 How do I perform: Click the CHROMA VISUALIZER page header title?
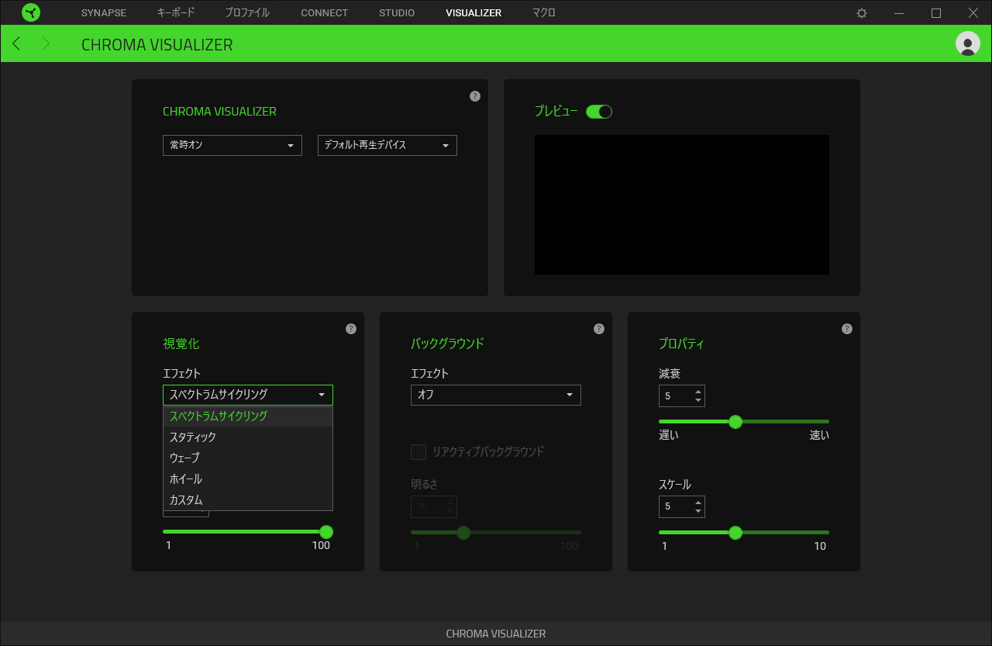point(157,45)
